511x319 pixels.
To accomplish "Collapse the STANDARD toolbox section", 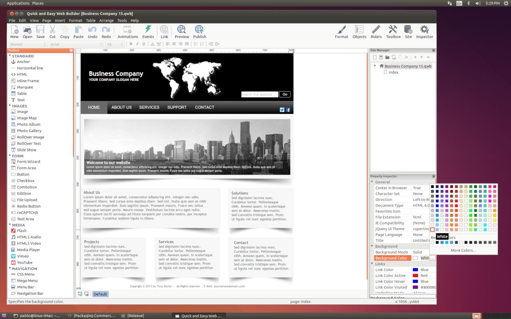I will coord(10,56).
